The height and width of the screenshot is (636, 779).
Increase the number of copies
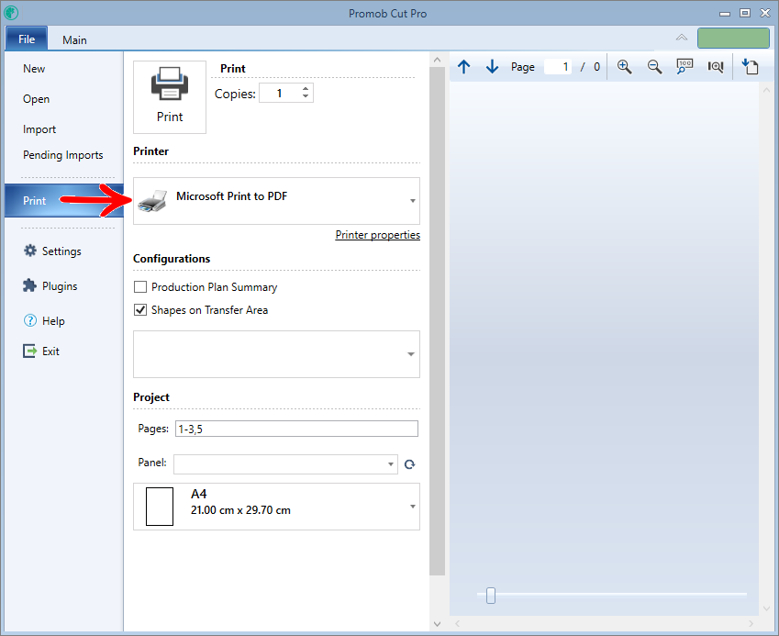pos(305,89)
